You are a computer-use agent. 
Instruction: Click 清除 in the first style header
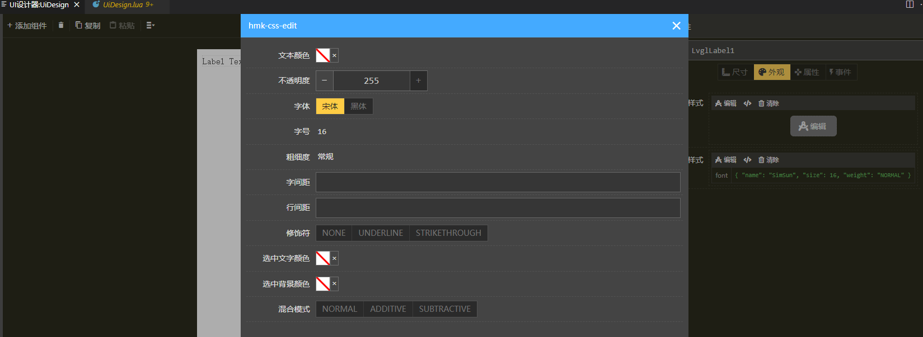769,103
